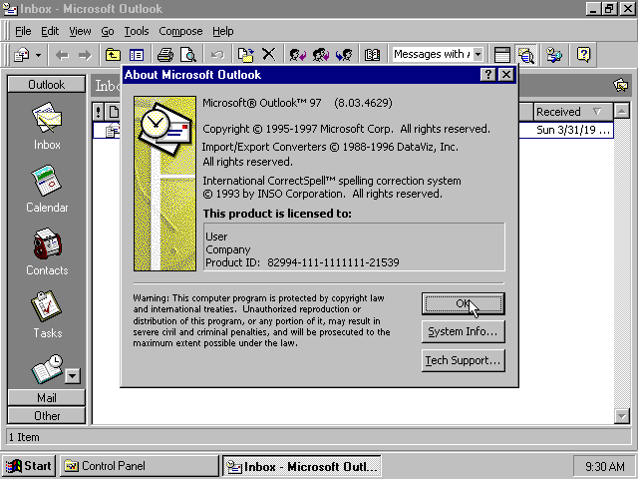638x479 pixels.
Task: Open the Tools menu
Action: click(x=137, y=32)
